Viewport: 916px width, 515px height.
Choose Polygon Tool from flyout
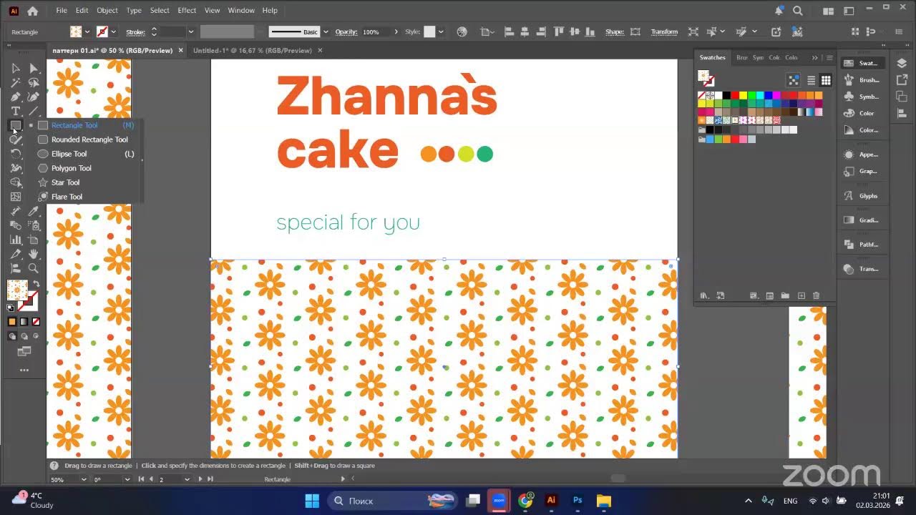click(x=86, y=168)
